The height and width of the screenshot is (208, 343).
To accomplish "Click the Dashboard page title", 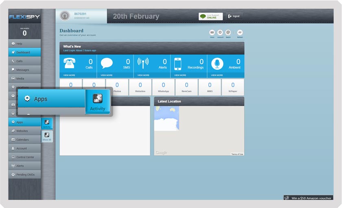I will click(71, 30).
